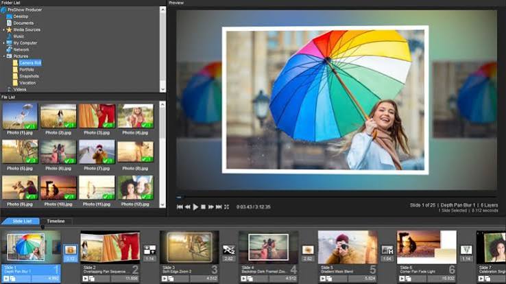
Task: Click the scroll down arrow in File List
Action: point(162,204)
